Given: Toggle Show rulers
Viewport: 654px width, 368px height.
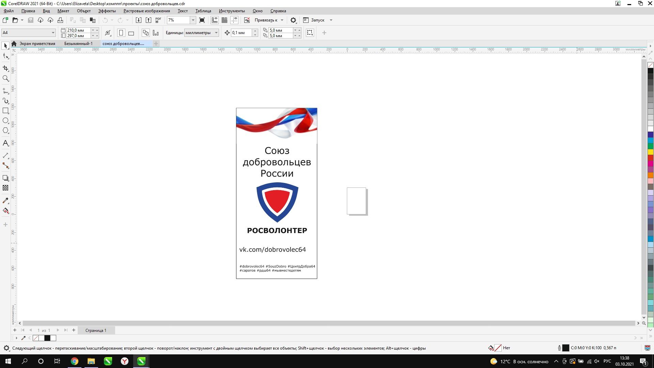Looking at the screenshot, I should point(215,20).
